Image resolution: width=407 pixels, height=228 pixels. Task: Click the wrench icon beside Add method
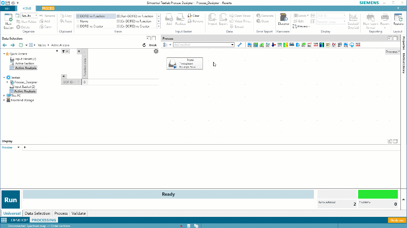[240, 45]
